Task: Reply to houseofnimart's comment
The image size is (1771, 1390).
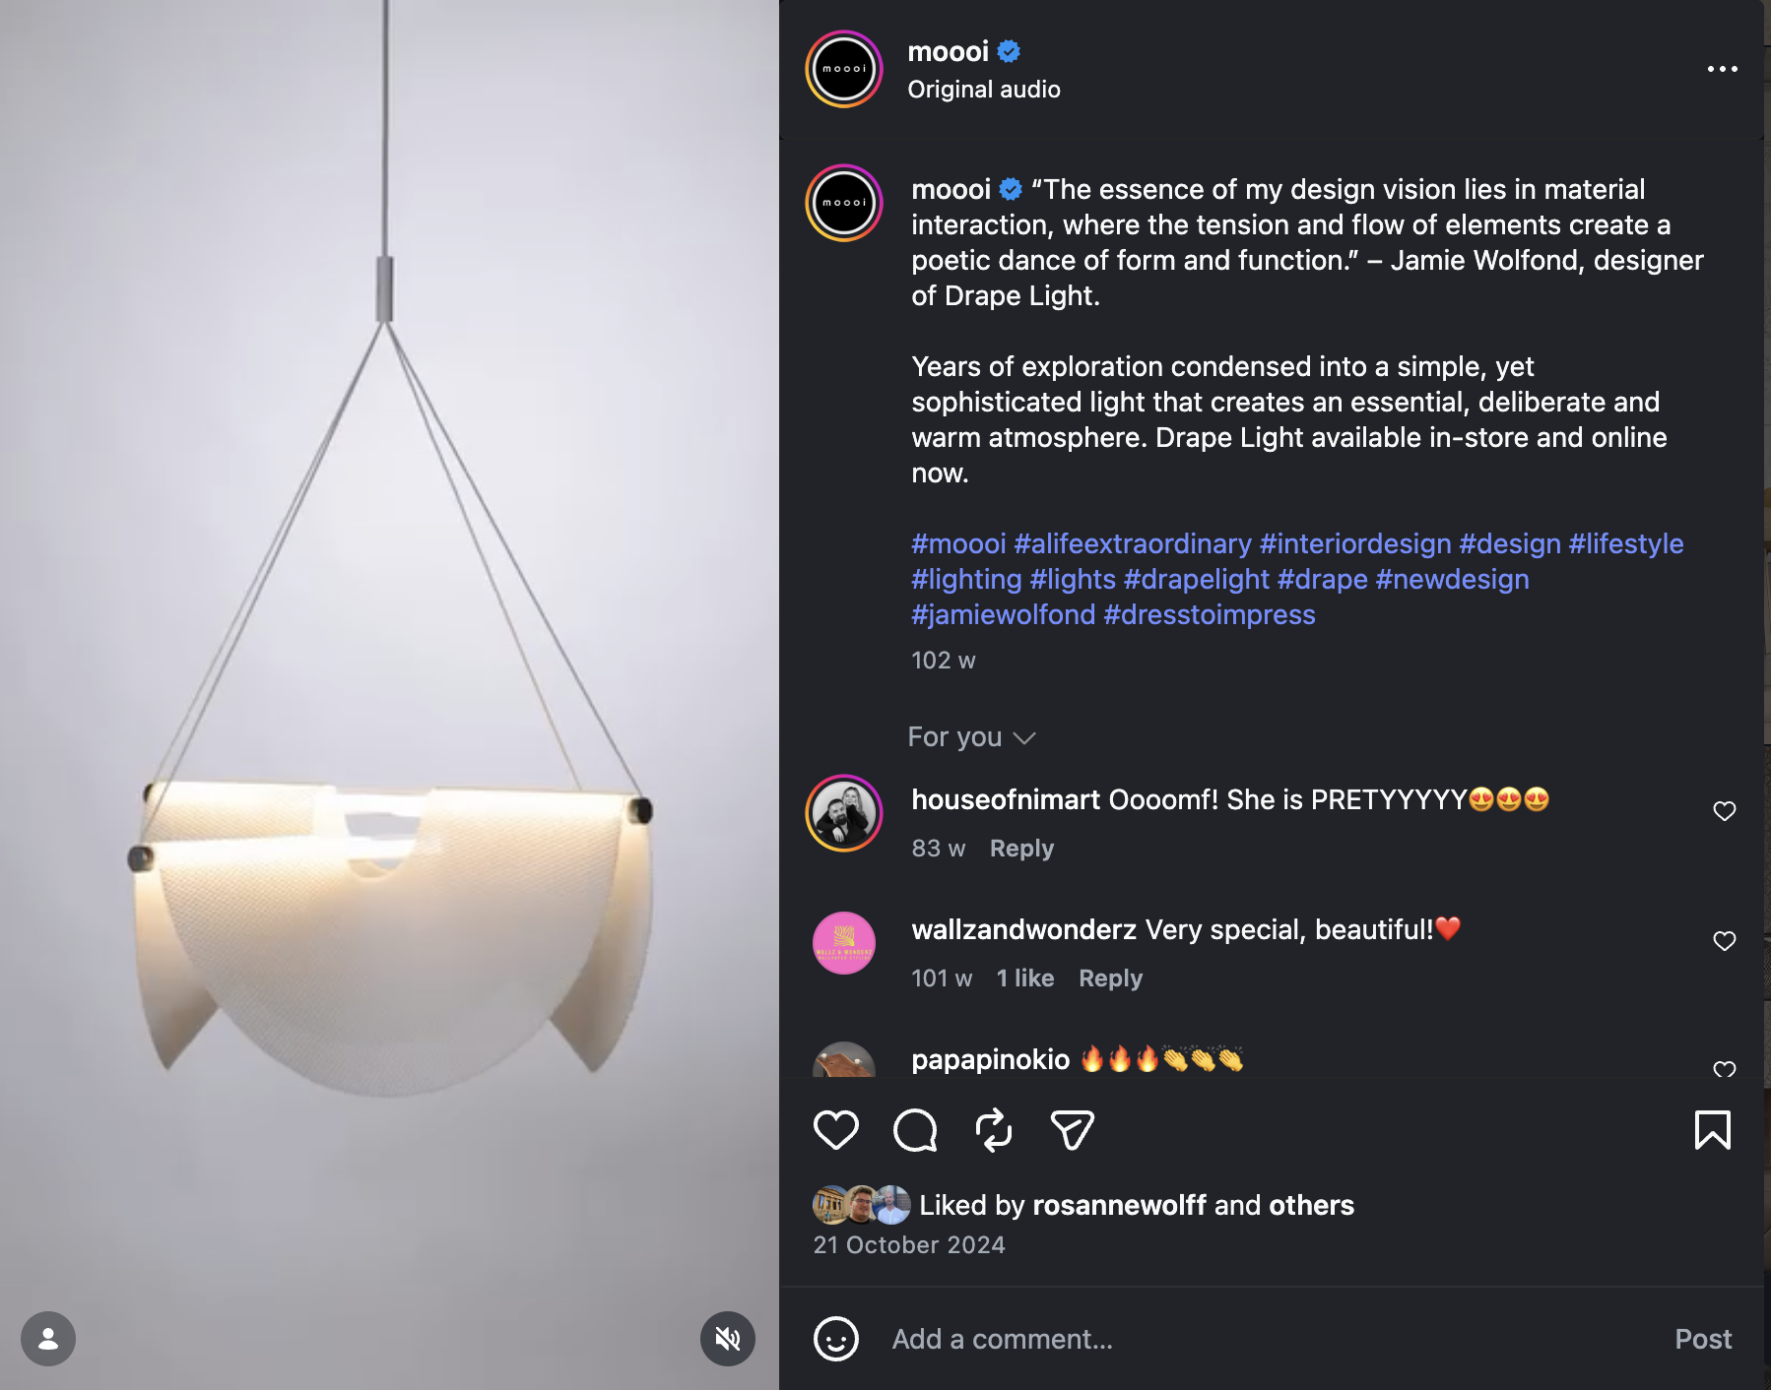Action: click(1021, 849)
